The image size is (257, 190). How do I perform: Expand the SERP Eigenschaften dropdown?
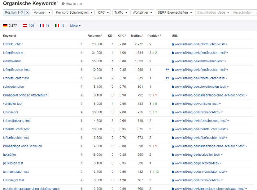click(x=175, y=12)
